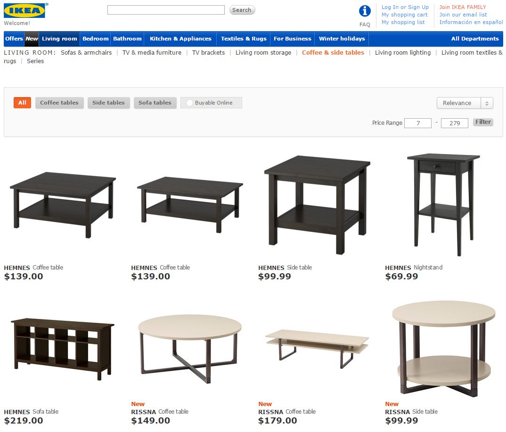506x432 pixels.
Task: Click the minimum price range field
Action: point(418,123)
